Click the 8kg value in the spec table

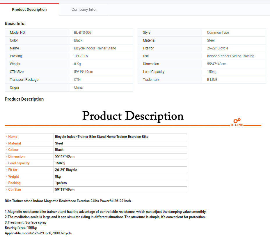58,176
